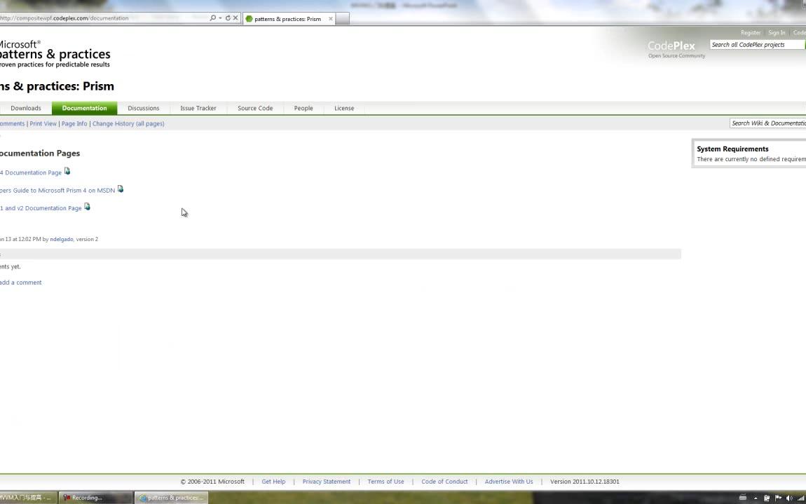Go to the Issue Tracker tab

198,108
